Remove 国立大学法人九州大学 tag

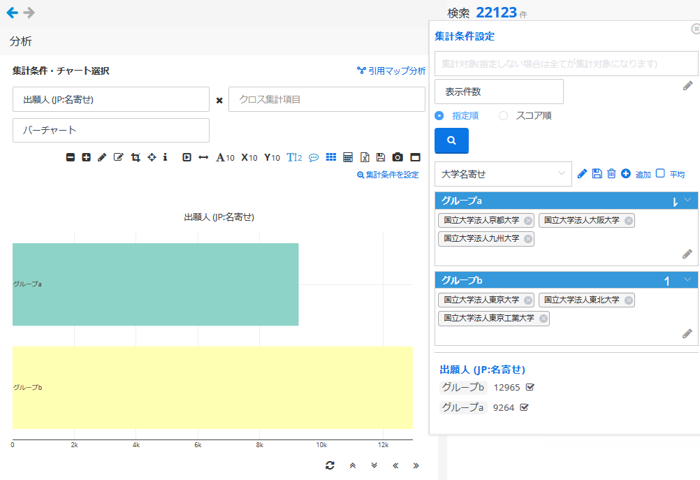[x=528, y=239]
